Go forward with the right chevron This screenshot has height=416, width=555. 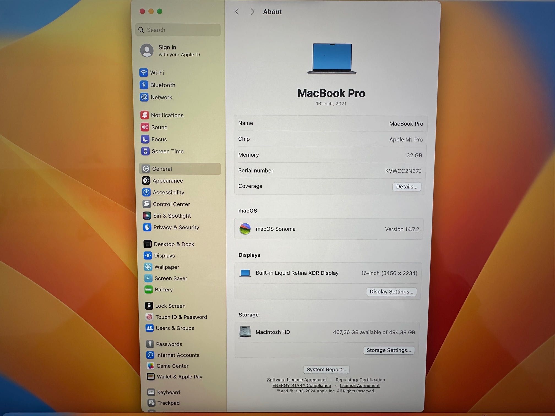click(252, 12)
